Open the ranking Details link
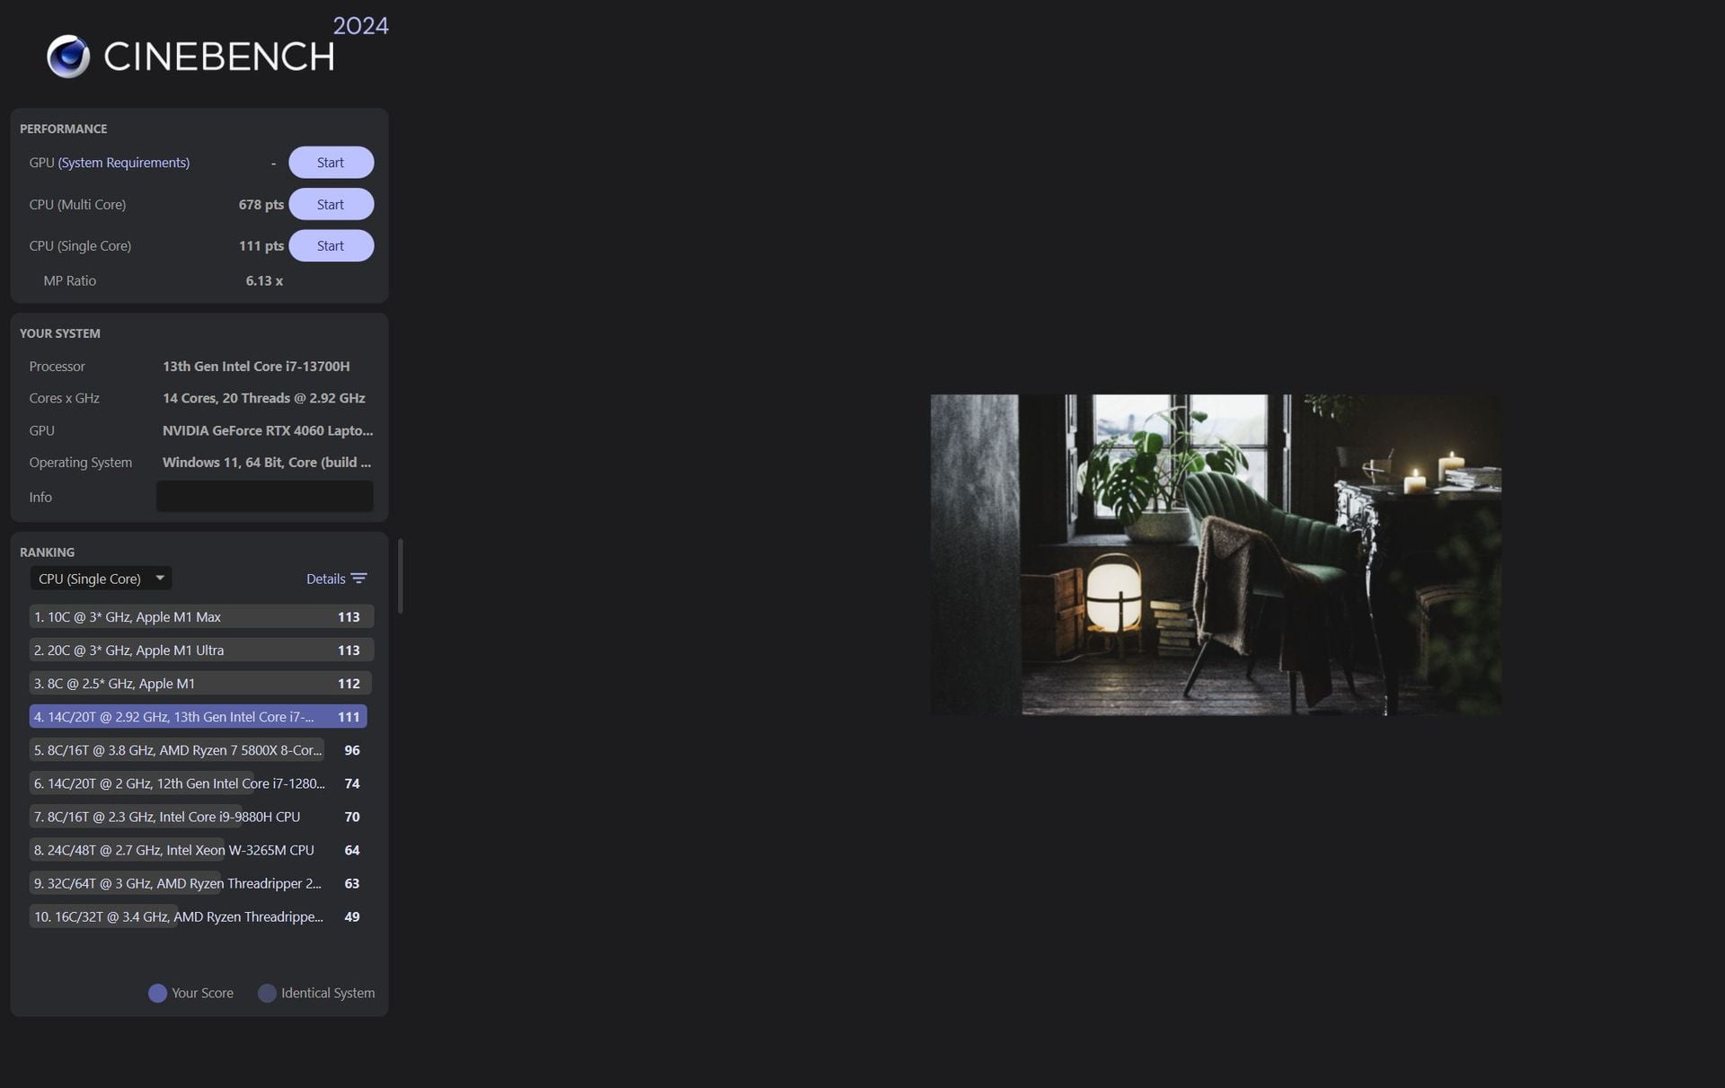This screenshot has width=1725, height=1088. (325, 579)
